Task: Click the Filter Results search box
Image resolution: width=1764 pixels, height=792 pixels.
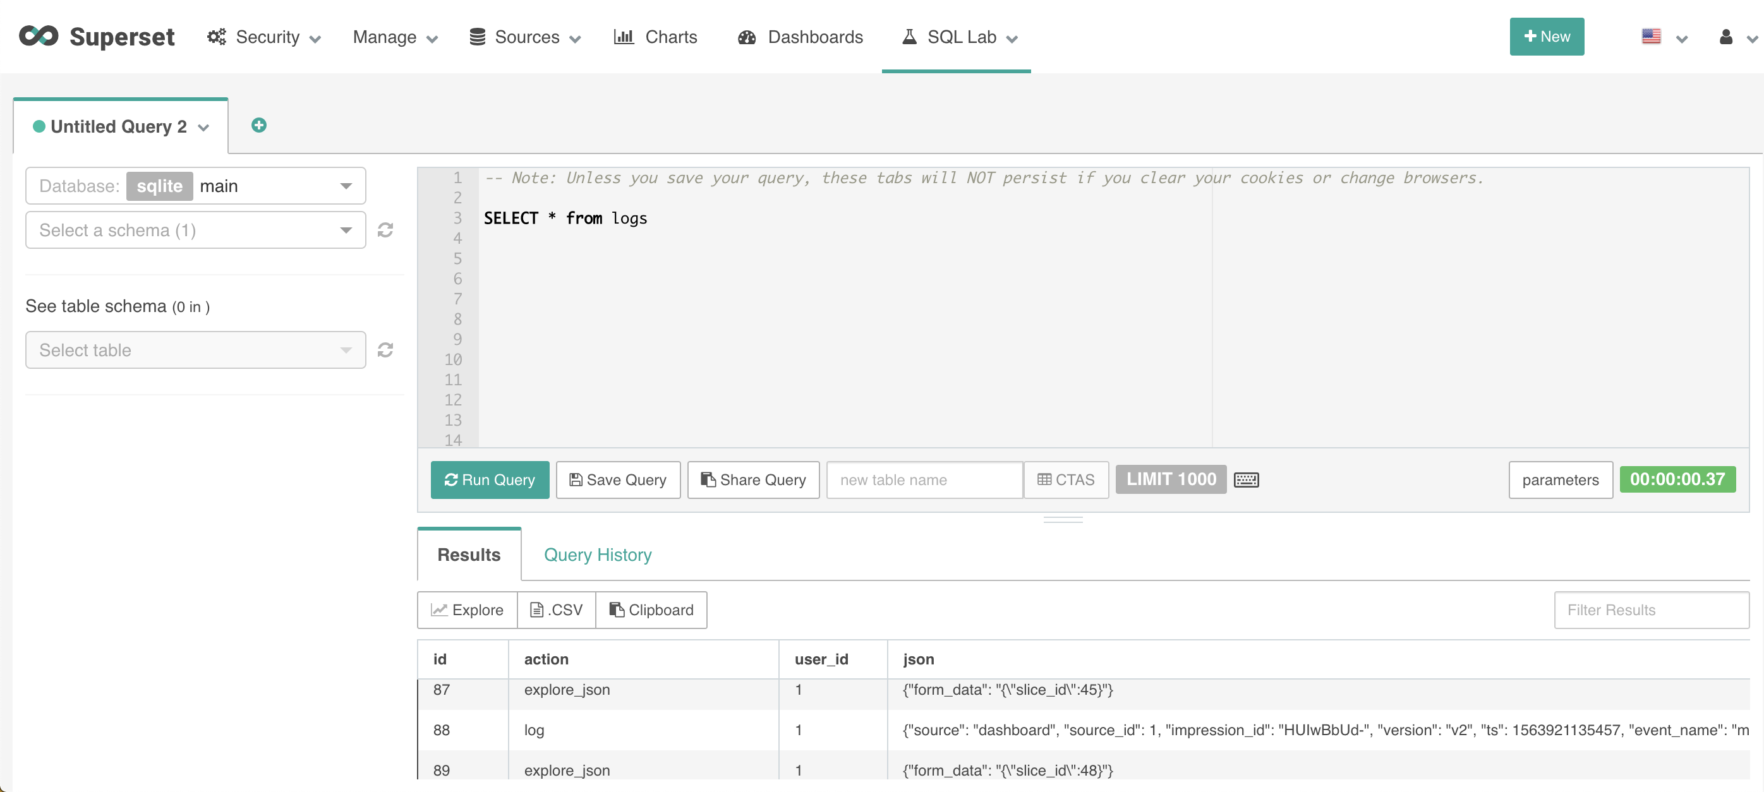Action: pos(1650,610)
